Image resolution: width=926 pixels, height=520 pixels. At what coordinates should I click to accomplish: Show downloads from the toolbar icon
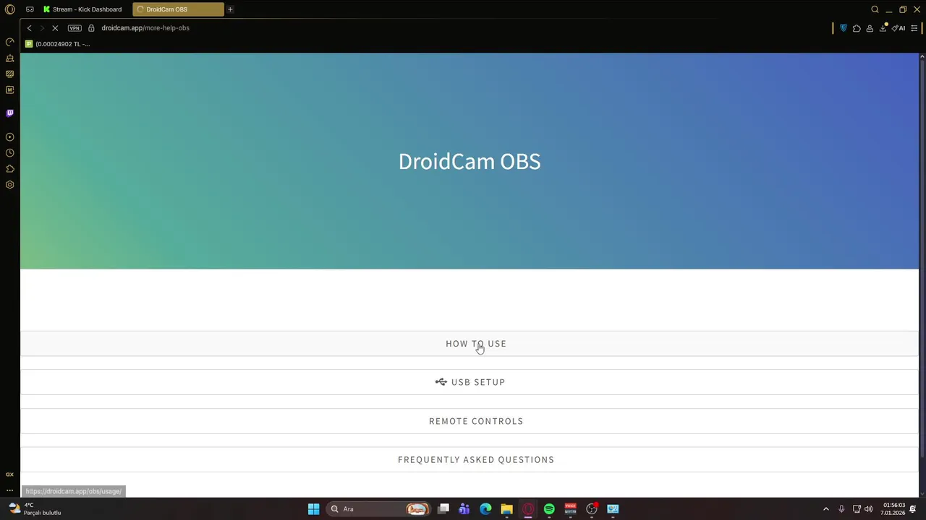tap(883, 28)
